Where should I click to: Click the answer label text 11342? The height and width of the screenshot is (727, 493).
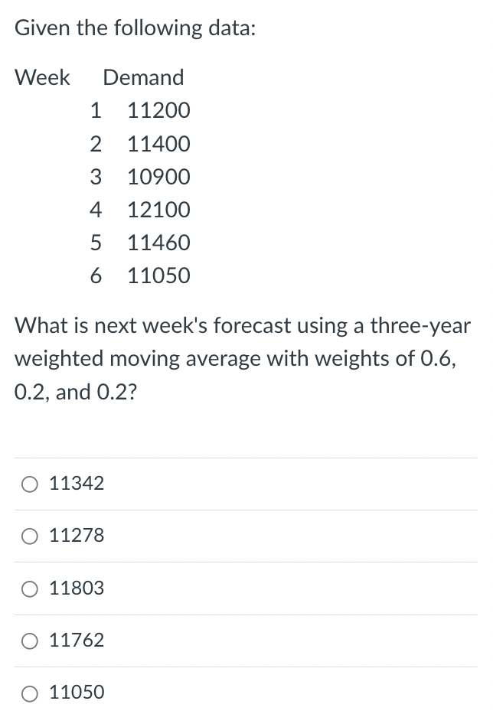(76, 483)
